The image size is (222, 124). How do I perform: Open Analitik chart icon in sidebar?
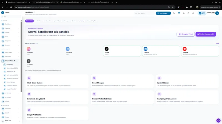tap(3, 101)
